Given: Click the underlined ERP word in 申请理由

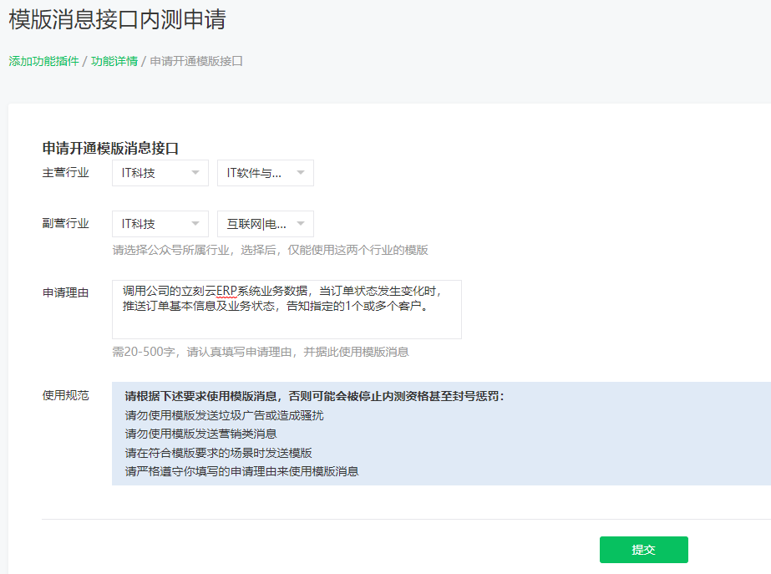Looking at the screenshot, I should click(227, 291).
